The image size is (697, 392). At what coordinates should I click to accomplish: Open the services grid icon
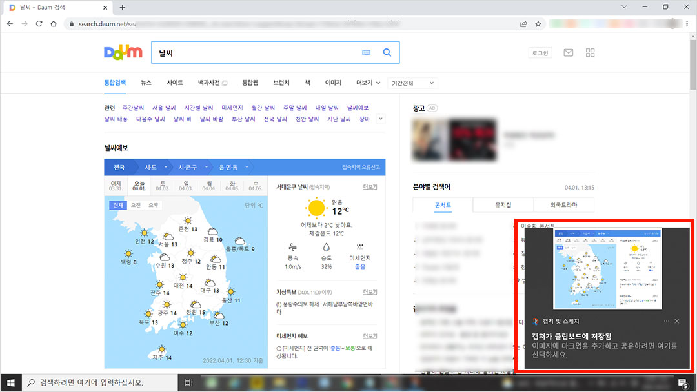591,53
